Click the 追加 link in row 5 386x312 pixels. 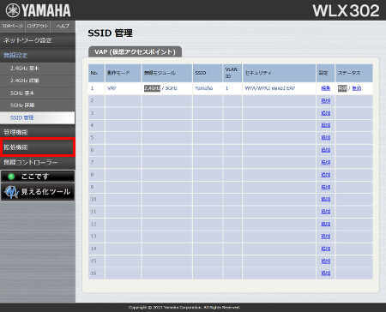[x=326, y=137]
